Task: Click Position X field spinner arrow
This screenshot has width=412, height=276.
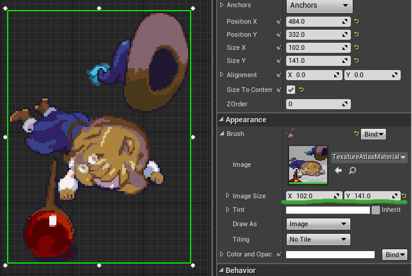Action: (x=345, y=21)
